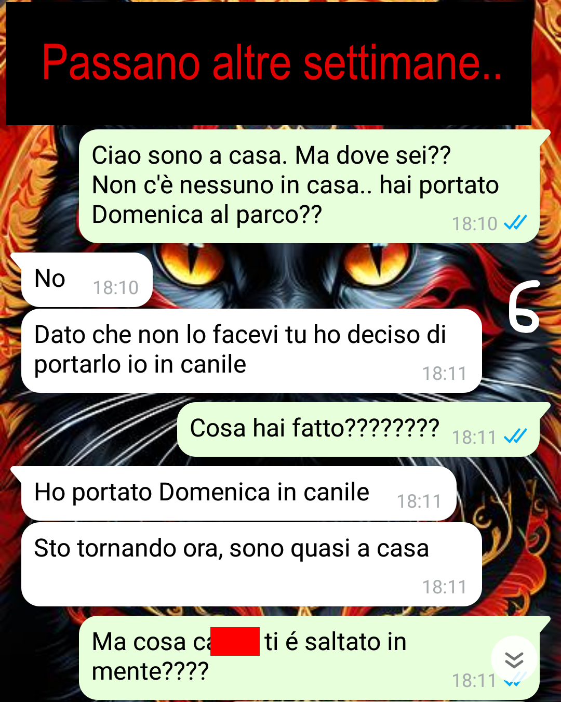The height and width of the screenshot is (702, 561).
Task: Select the 'Ciao sono a casa' message bubble
Action: [x=309, y=186]
